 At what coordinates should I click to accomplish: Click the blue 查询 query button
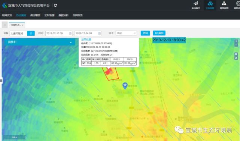pos(145,33)
